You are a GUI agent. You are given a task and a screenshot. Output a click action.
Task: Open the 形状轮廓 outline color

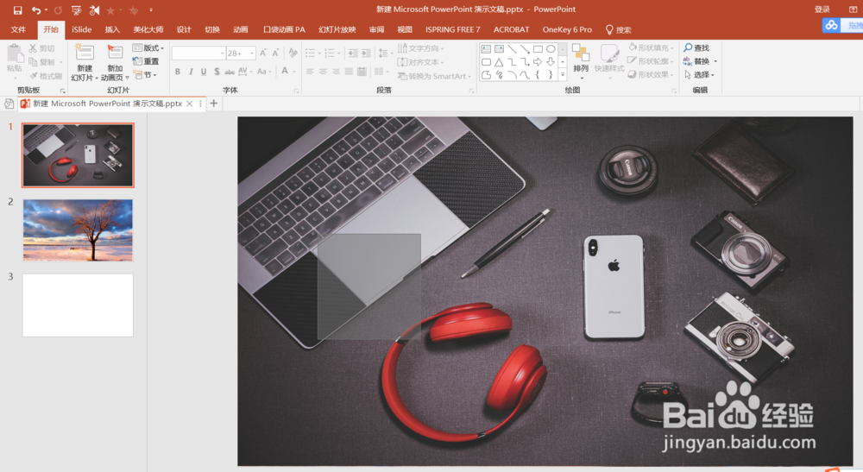(x=651, y=61)
